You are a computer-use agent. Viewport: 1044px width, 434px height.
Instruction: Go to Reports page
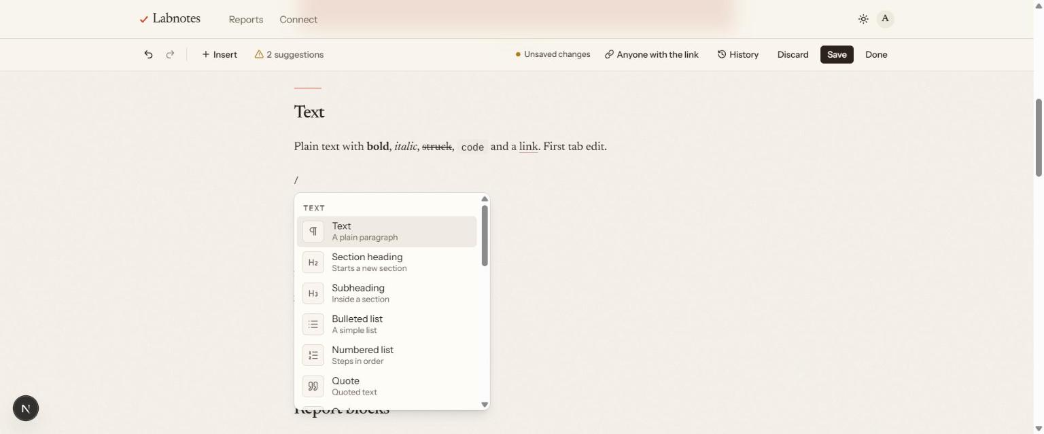click(246, 20)
